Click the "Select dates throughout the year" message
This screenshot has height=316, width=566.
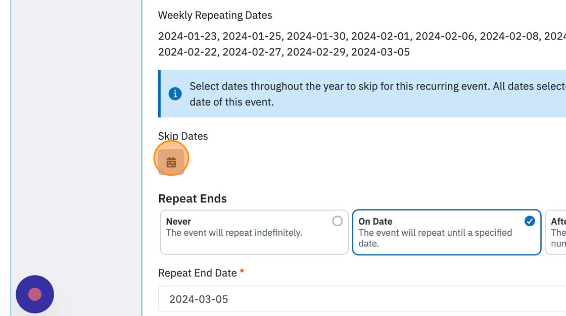(x=378, y=94)
